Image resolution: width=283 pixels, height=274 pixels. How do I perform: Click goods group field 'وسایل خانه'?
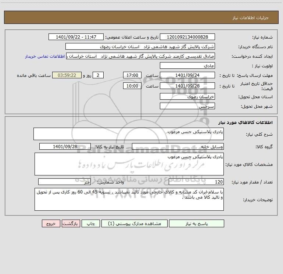(x=178, y=146)
